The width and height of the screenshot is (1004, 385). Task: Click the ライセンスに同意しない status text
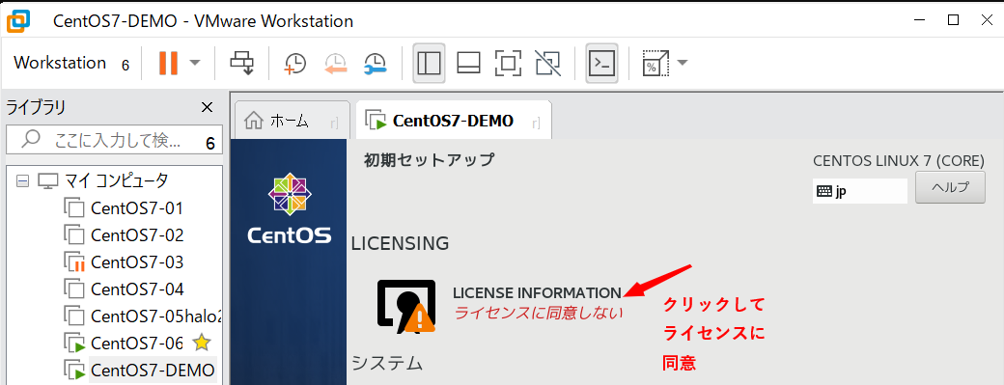coord(538,314)
